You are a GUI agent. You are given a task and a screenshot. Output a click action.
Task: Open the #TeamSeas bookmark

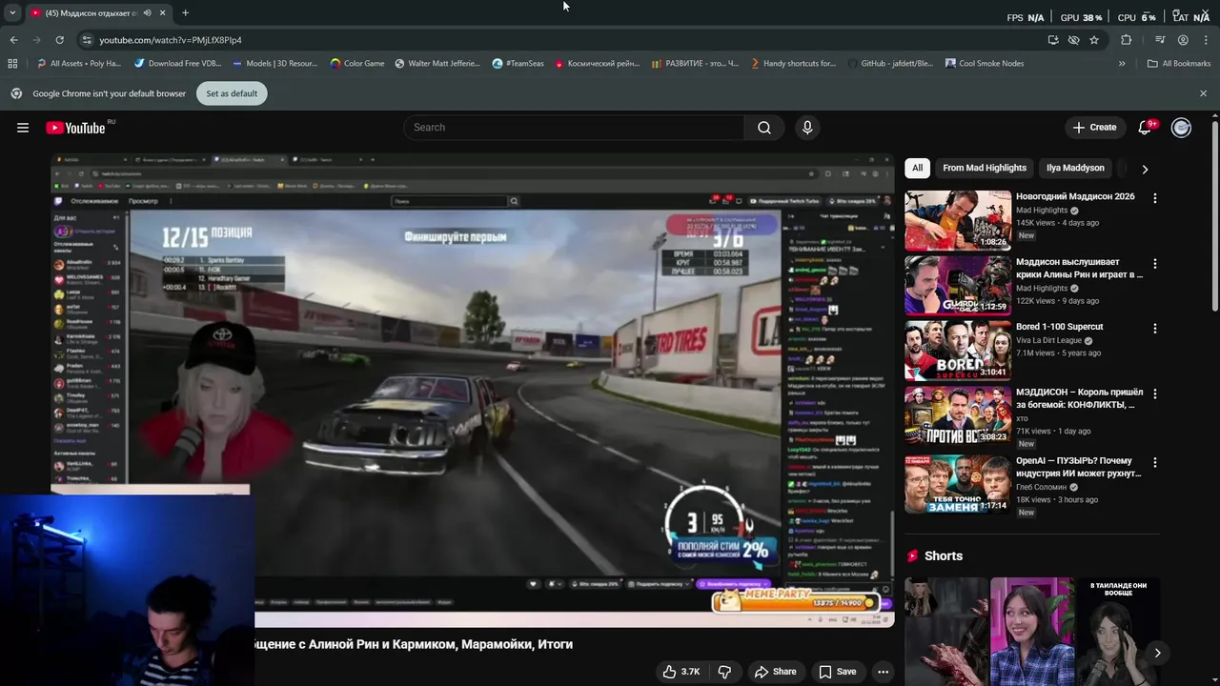pos(518,64)
